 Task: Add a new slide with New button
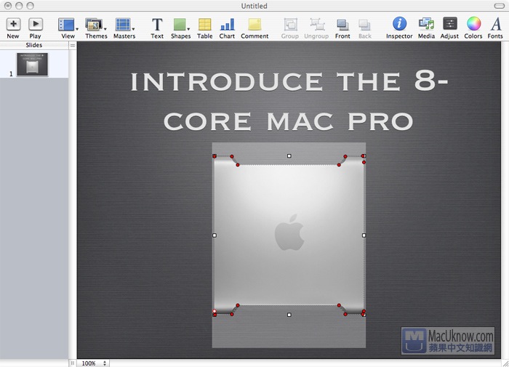pyautogui.click(x=13, y=28)
